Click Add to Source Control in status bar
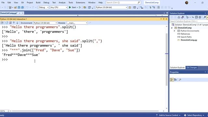The image size is (208, 117). (x=168, y=115)
